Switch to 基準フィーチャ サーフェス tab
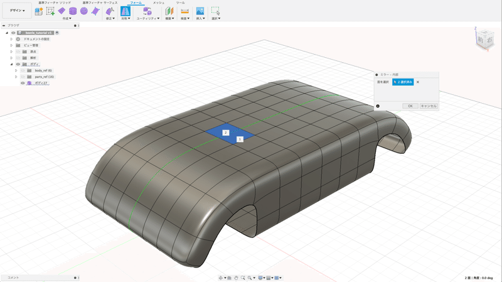502x282 pixels. (100, 3)
